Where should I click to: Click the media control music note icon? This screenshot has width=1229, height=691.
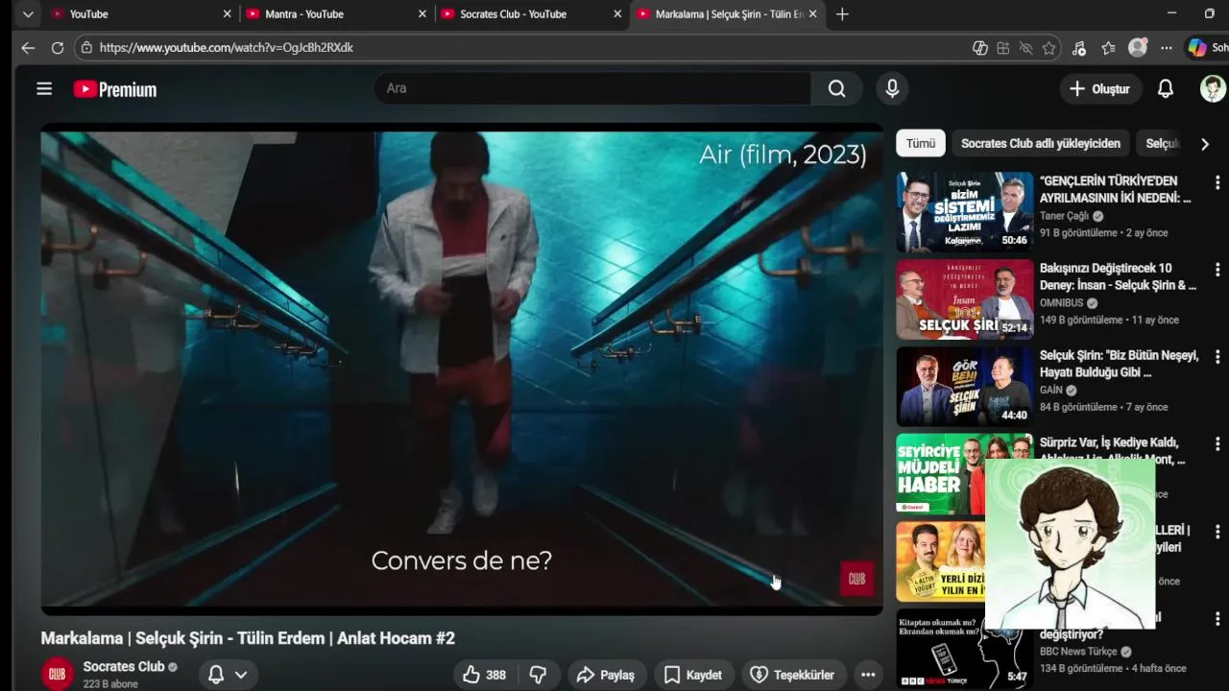tap(1079, 47)
